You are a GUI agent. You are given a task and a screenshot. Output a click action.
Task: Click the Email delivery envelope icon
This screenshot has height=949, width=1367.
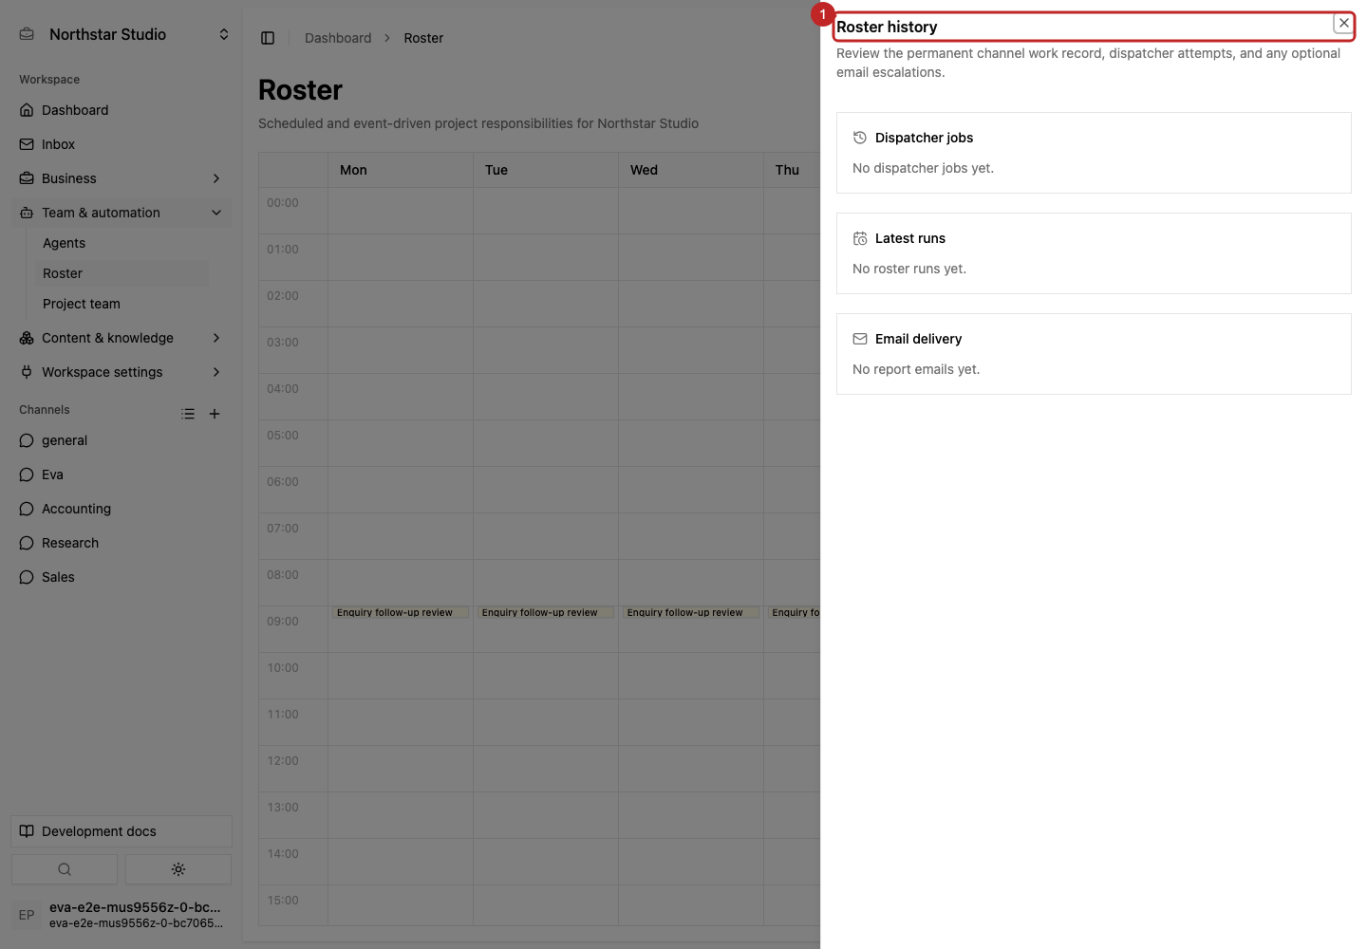pyautogui.click(x=860, y=339)
